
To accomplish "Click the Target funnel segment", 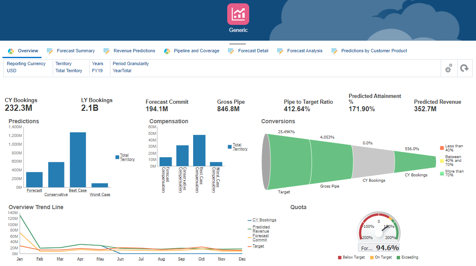I will tap(290, 162).
